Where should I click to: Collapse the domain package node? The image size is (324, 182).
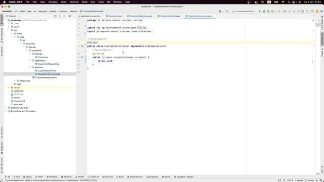(x=30, y=54)
